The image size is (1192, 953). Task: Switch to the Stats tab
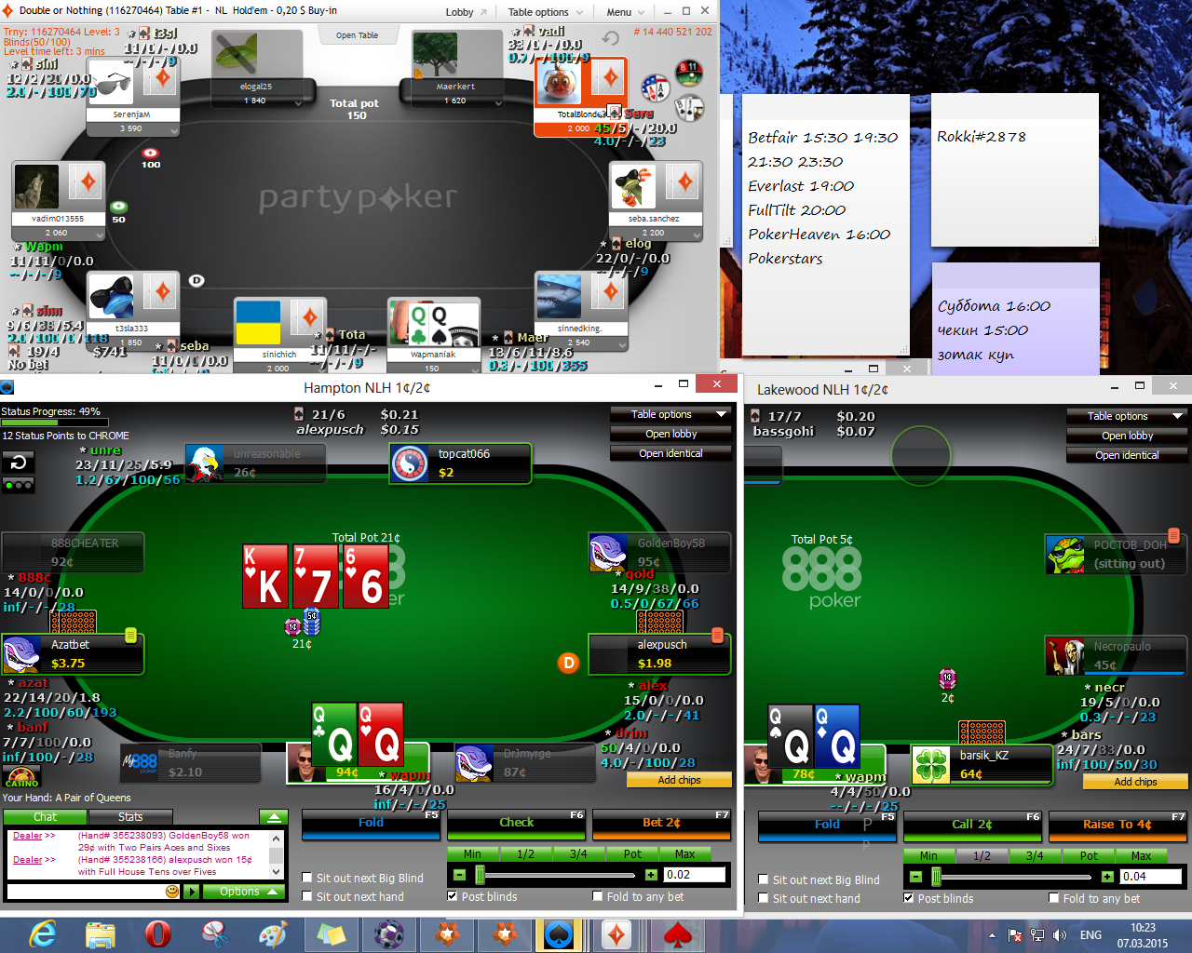tap(130, 817)
